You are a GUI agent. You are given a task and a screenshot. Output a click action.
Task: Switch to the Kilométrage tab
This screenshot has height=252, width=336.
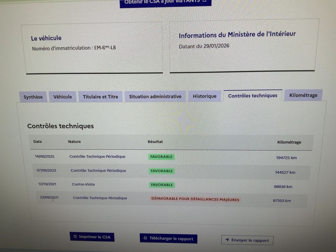tap(304, 95)
